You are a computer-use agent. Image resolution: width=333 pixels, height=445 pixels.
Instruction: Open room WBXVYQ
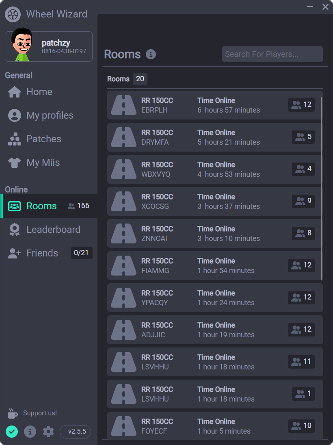pyautogui.click(x=215, y=169)
